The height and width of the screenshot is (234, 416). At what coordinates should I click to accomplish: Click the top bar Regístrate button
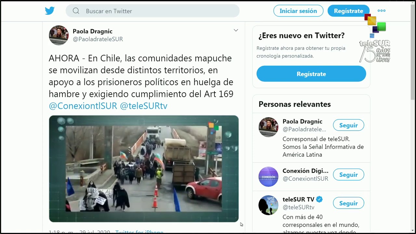point(348,11)
